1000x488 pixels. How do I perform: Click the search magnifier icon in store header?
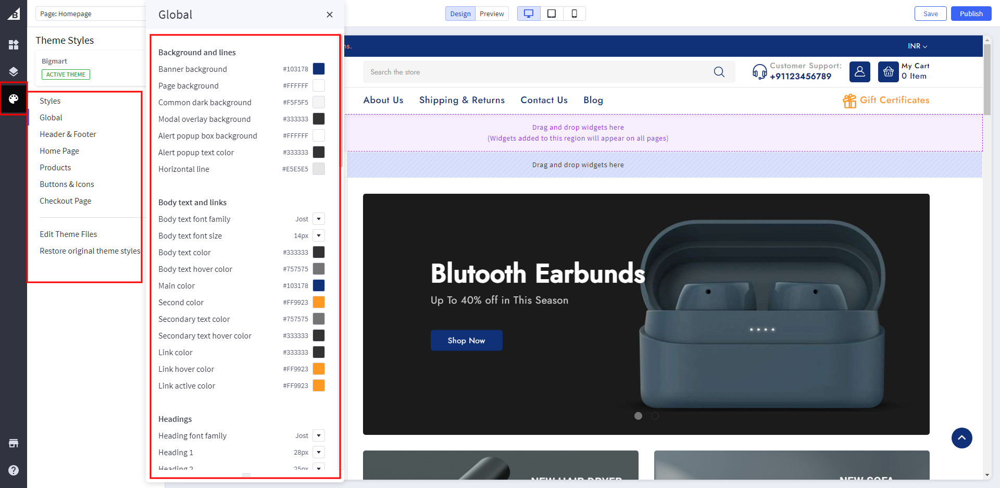719,72
